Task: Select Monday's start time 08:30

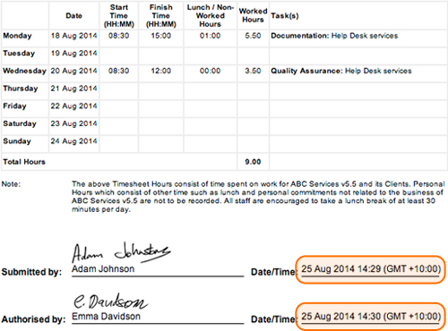Action: click(119, 36)
